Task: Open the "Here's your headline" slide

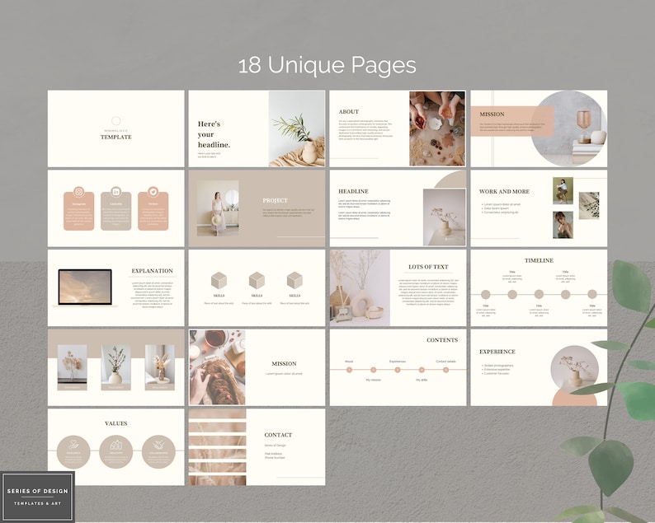Action: click(257, 128)
